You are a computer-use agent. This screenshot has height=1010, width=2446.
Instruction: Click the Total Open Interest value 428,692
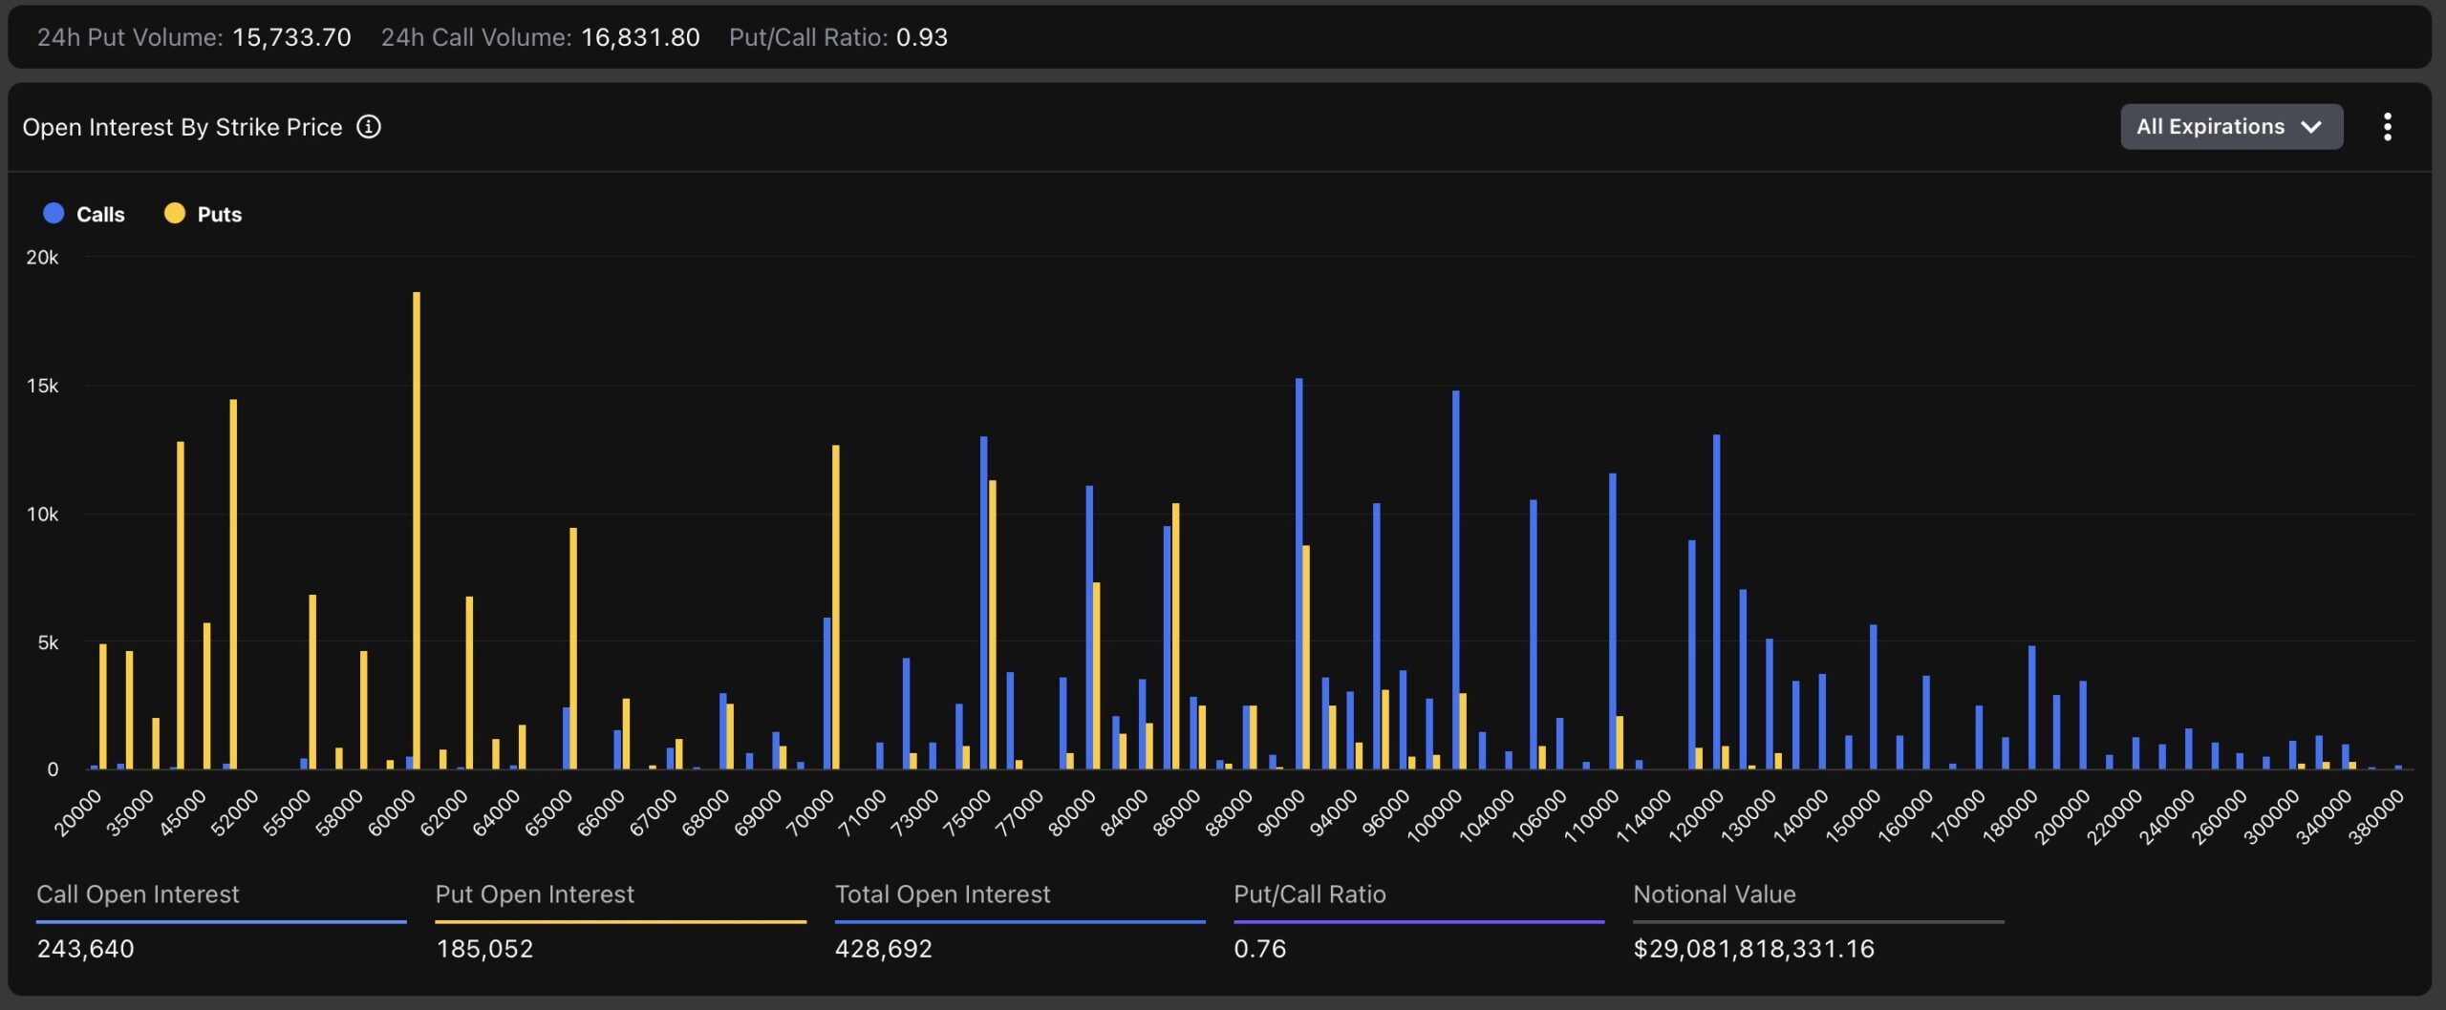[884, 948]
